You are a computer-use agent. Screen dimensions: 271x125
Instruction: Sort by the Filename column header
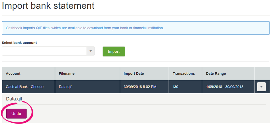66,73
